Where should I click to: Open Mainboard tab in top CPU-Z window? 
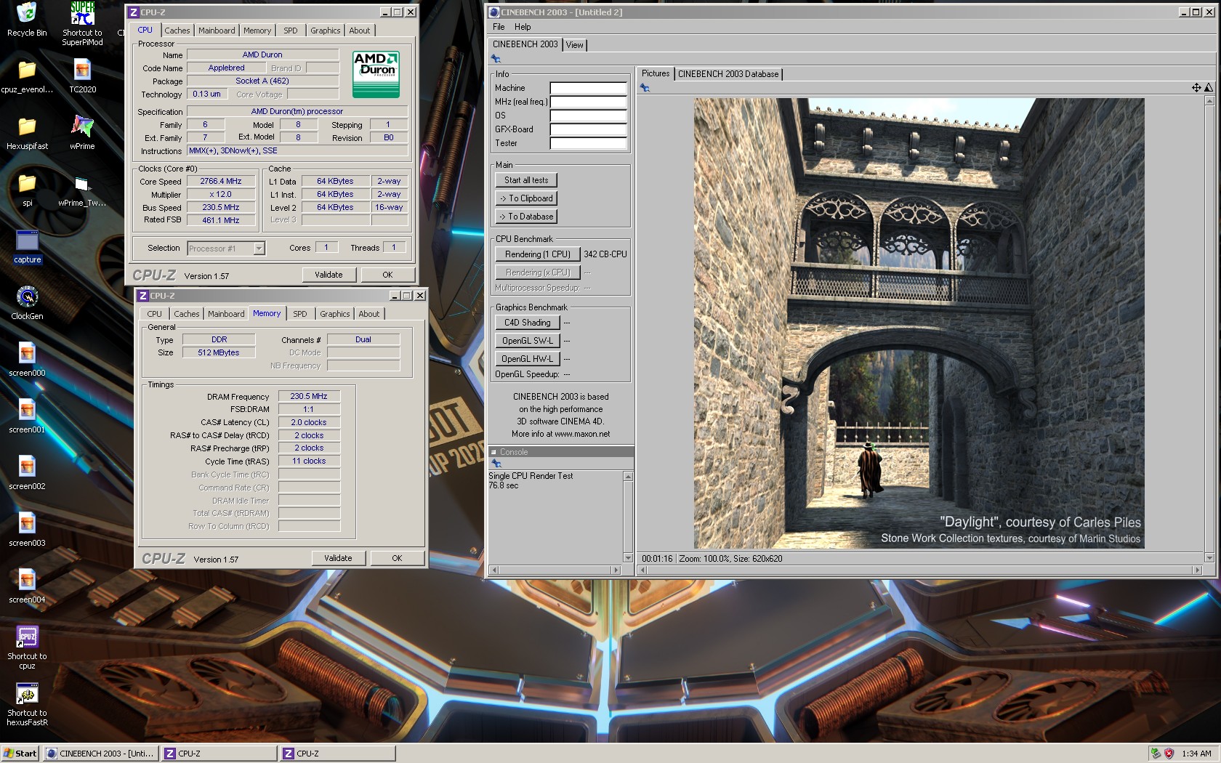point(217,31)
